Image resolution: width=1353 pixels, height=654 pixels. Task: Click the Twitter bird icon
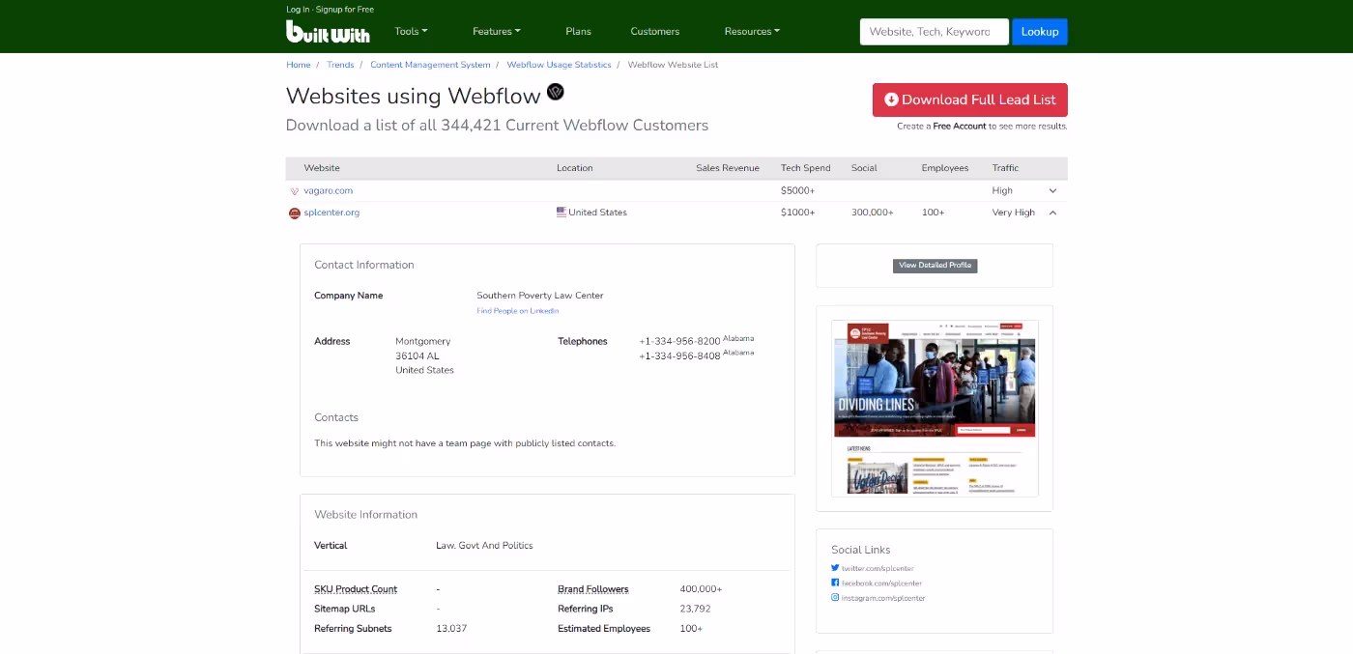pyautogui.click(x=835, y=568)
